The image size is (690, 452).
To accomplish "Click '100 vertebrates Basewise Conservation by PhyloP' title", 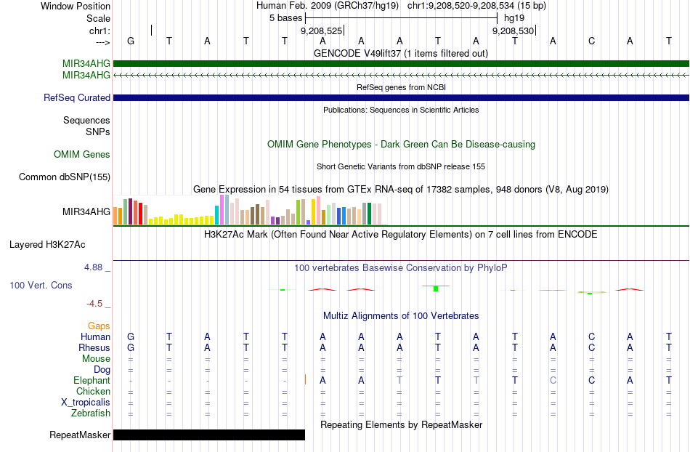I will pyautogui.click(x=400, y=267).
